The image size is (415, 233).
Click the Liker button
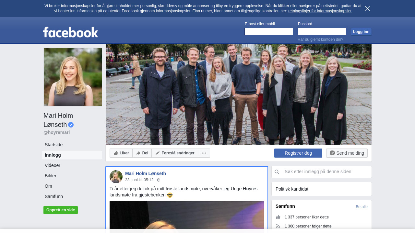click(121, 153)
